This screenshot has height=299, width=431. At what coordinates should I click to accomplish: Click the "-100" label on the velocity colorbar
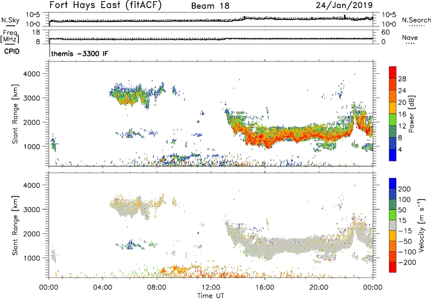[x=407, y=252]
